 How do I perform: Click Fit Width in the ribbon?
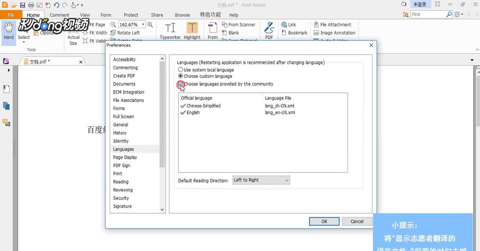[x=95, y=33]
